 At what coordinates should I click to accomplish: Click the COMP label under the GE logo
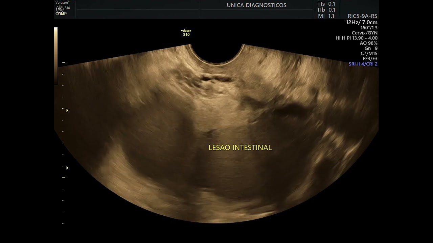[61, 14]
